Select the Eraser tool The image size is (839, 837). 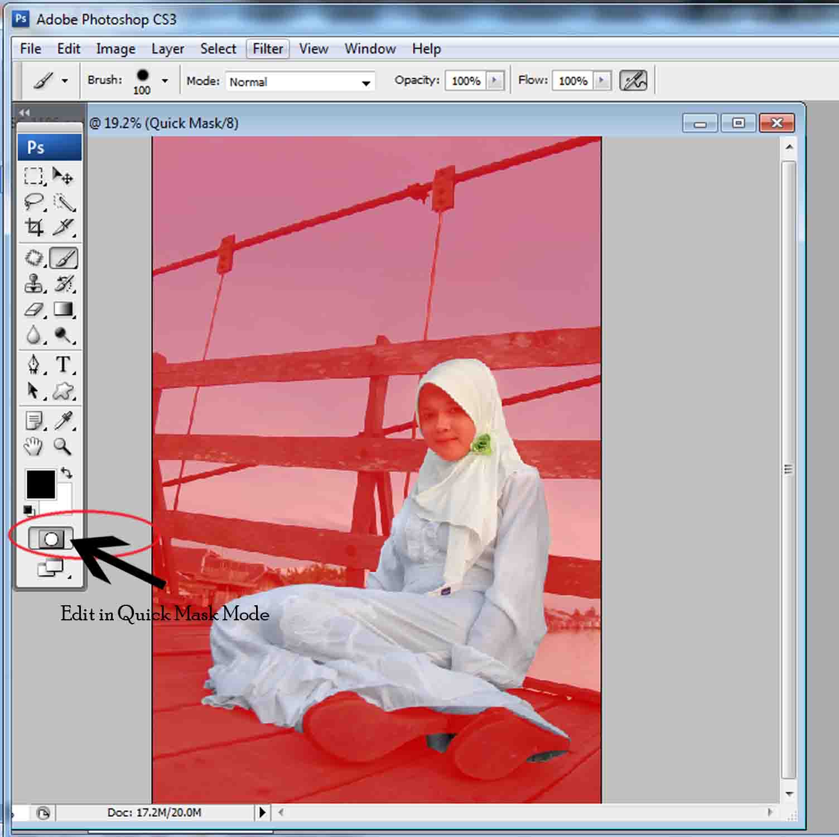click(33, 309)
